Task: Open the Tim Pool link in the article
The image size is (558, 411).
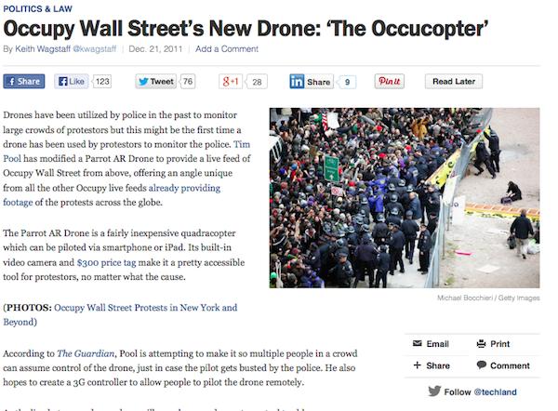Action: tap(242, 144)
